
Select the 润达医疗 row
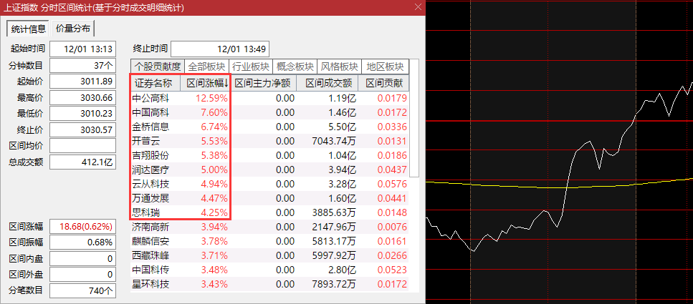pos(270,170)
